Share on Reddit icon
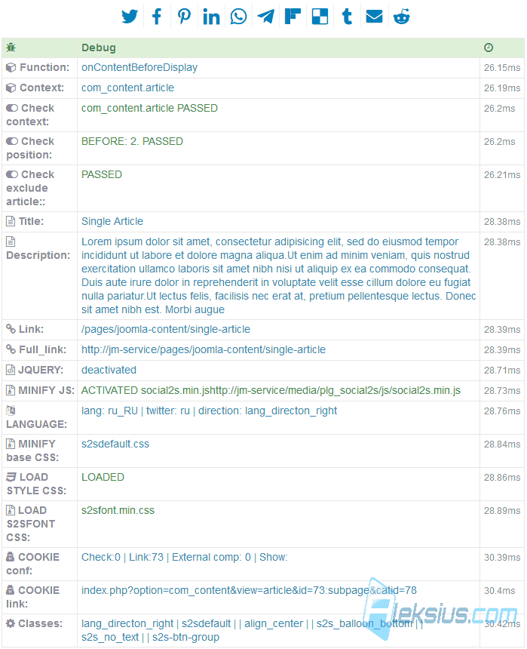 click(402, 17)
